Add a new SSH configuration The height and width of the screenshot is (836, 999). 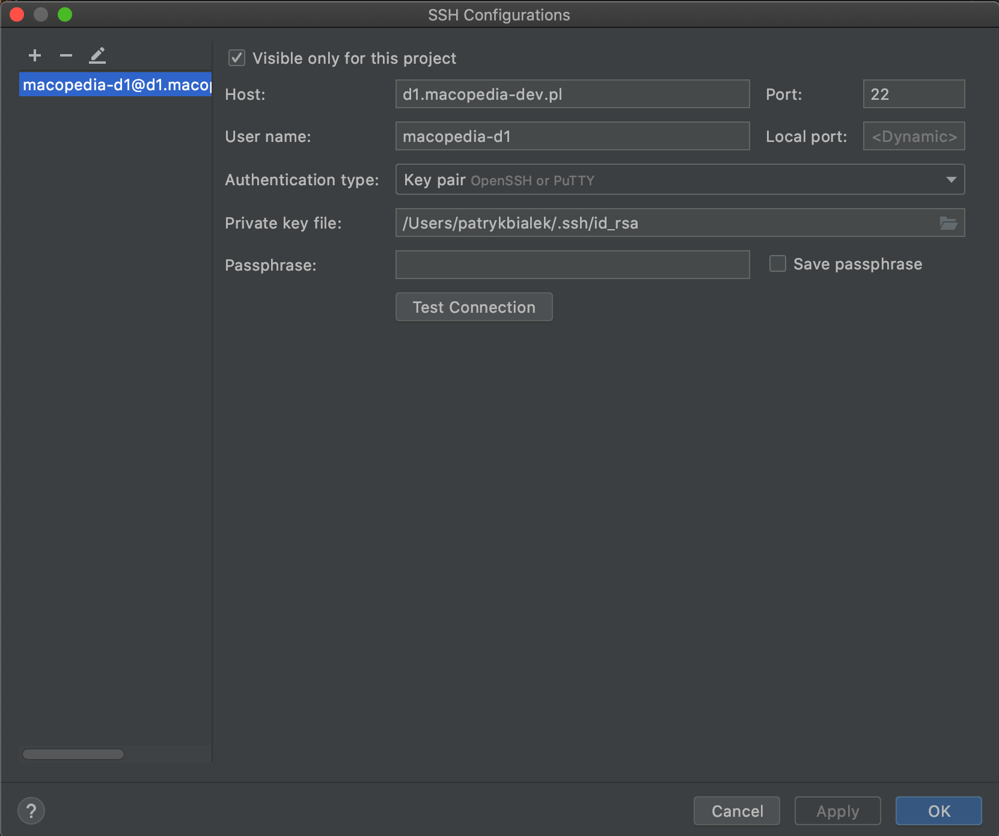click(x=35, y=56)
